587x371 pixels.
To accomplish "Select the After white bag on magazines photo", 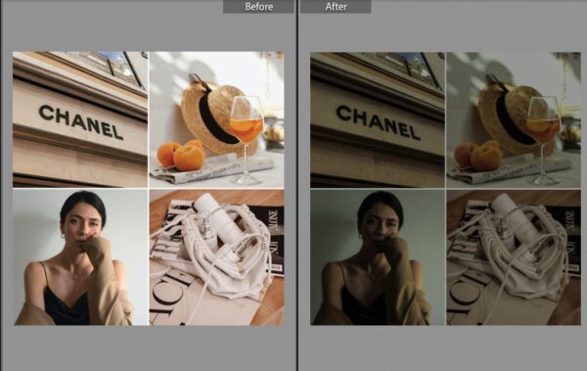I will click(514, 257).
